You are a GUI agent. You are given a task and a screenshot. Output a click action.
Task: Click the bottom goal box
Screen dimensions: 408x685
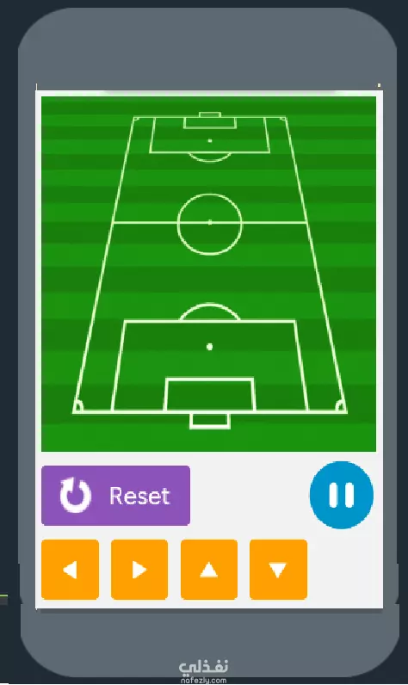(x=210, y=420)
